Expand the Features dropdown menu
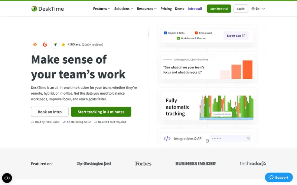 pyautogui.click(x=102, y=9)
